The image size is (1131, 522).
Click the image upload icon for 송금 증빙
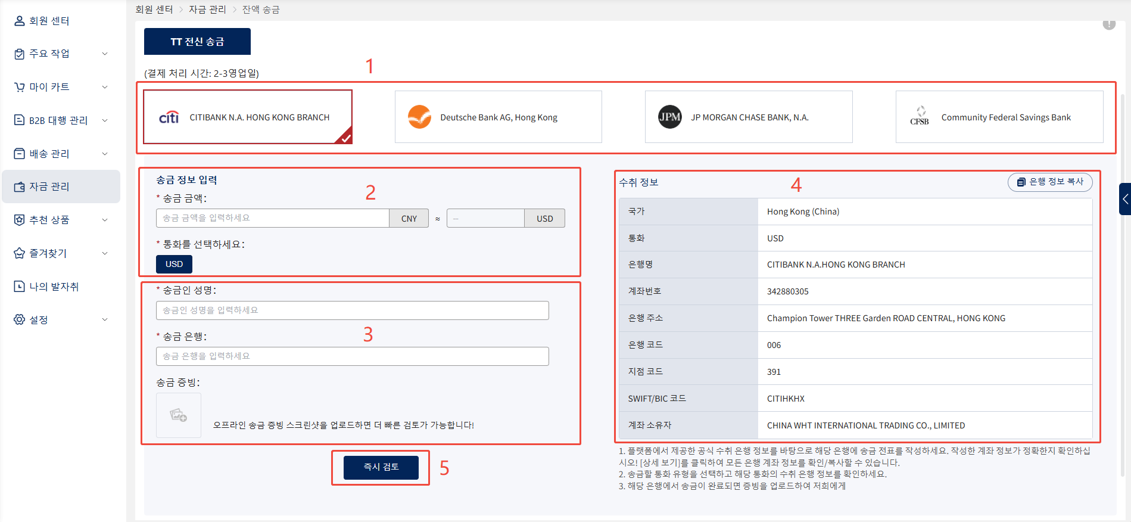tap(179, 415)
